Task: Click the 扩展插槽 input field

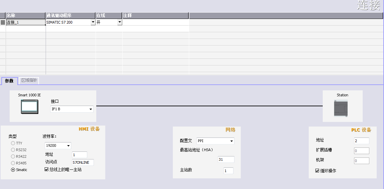Action: [361, 151]
